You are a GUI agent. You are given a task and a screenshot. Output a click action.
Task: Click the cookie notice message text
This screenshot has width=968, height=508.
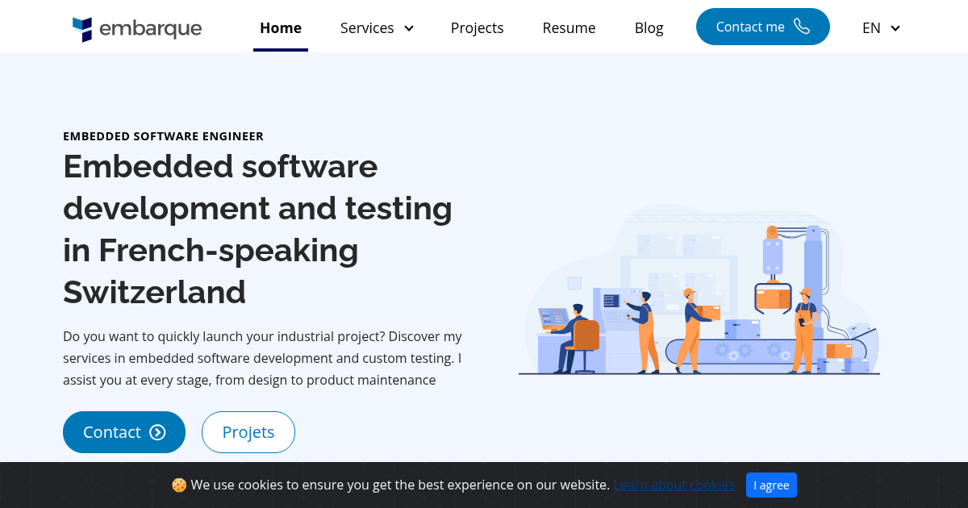click(x=400, y=485)
